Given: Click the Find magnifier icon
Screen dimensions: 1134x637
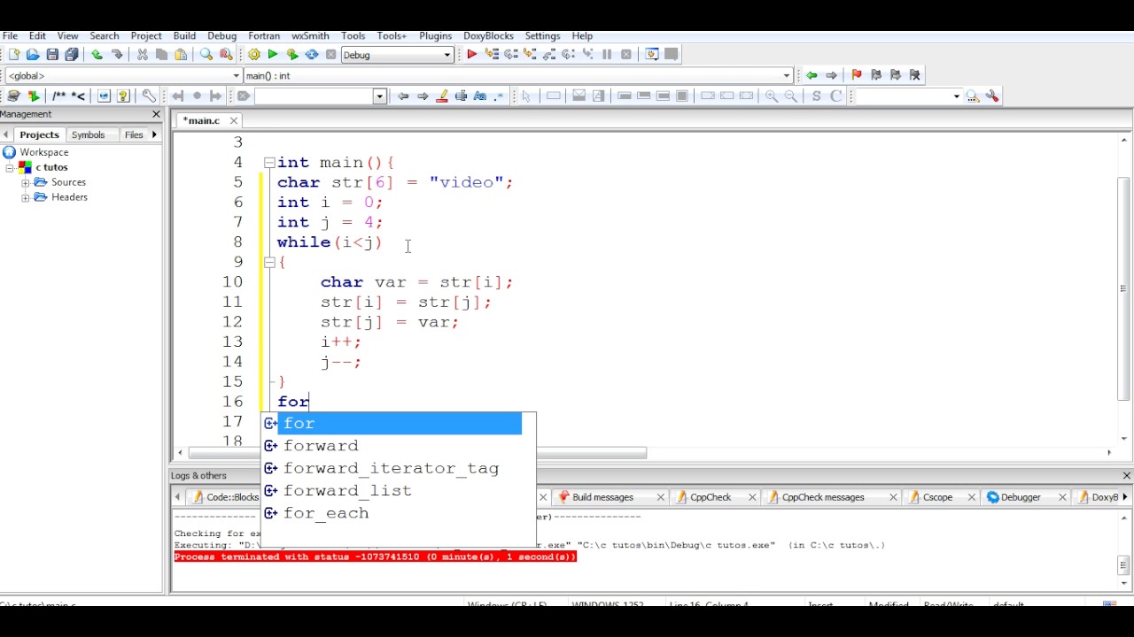Looking at the screenshot, I should coord(206,55).
